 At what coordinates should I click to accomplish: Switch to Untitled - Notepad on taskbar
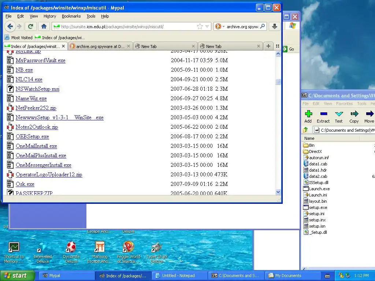coord(180,276)
